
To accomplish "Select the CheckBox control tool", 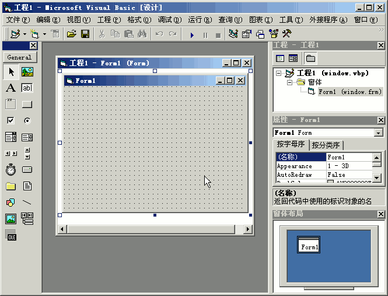I will coord(11,121).
